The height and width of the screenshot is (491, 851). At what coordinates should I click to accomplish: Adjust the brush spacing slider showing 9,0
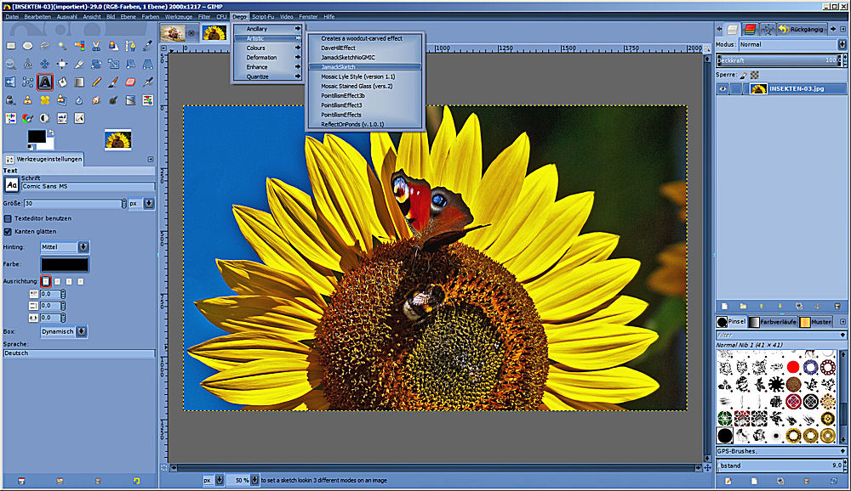(780, 465)
